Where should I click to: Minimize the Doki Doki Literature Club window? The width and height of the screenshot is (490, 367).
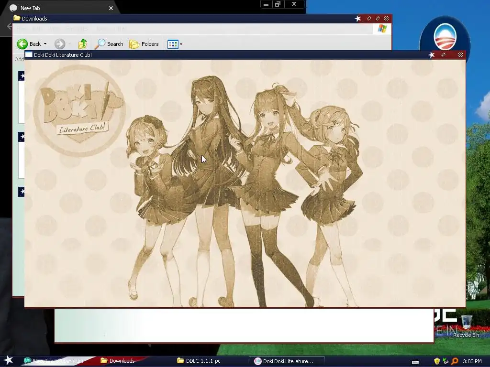coord(443,55)
